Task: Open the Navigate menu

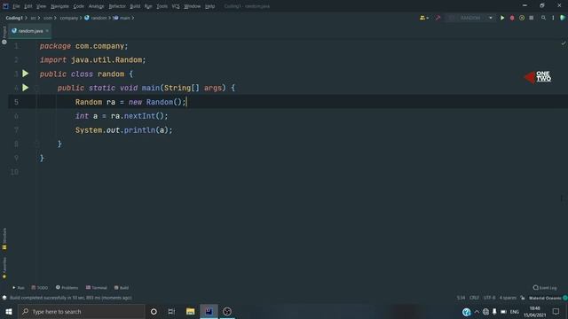Action: (x=59, y=6)
